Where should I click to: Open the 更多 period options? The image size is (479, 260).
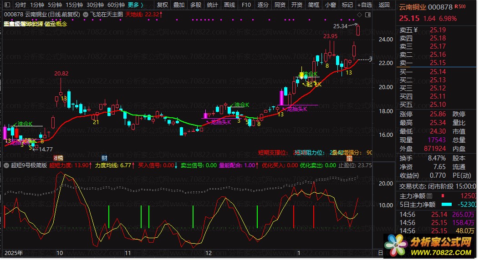(x=135, y=5)
